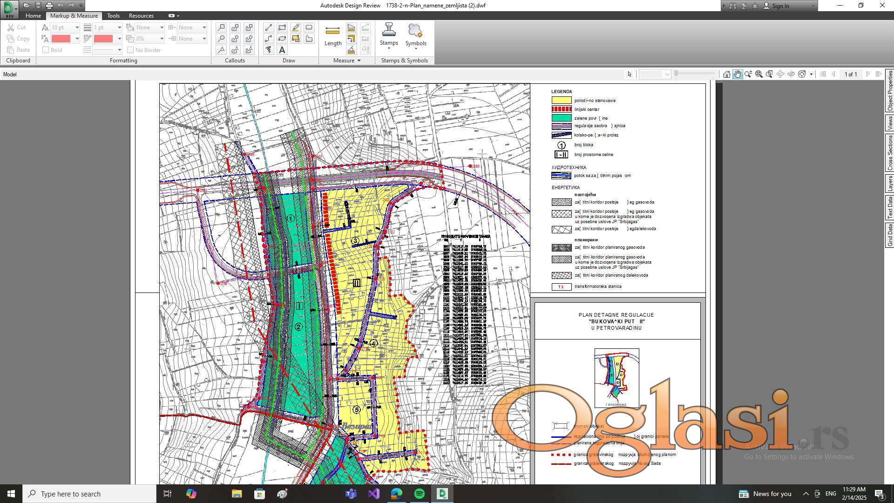Select the Highlighter draw tool

pos(296,27)
